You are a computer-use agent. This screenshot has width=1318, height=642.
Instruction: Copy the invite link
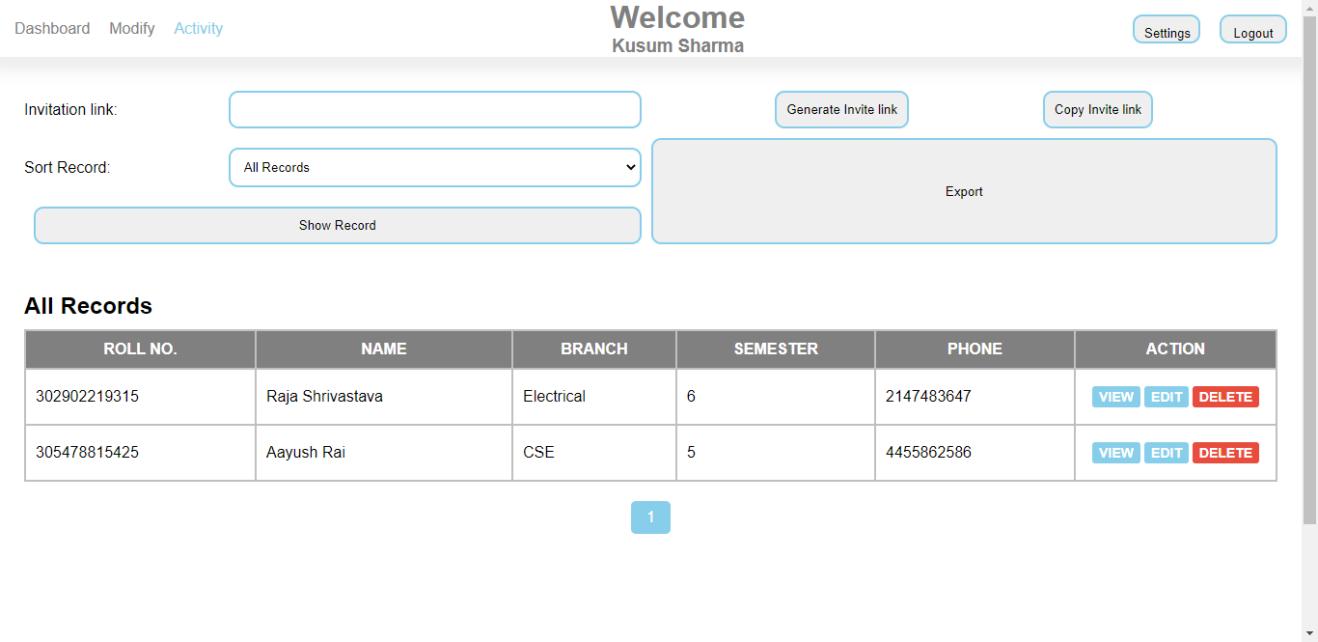1097,109
